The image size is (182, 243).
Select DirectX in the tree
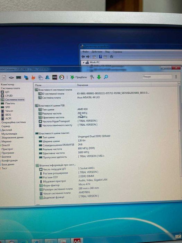pyautogui.click(x=6, y=145)
